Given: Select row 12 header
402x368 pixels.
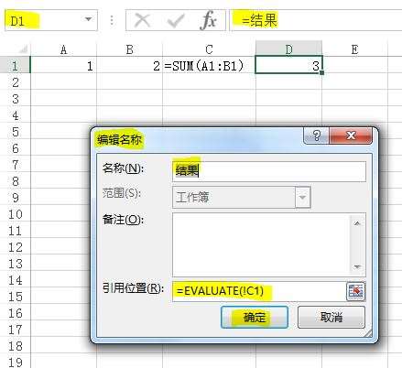Looking at the screenshot, I should [16, 247].
